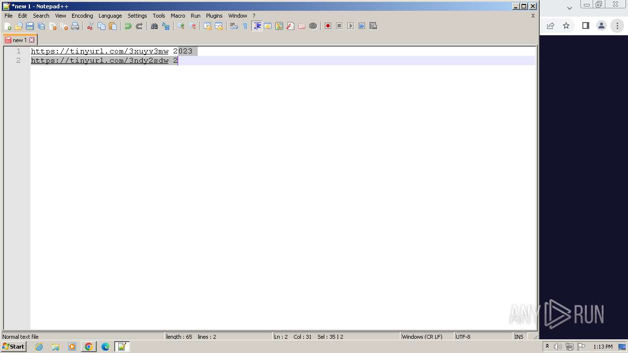Open the Search menu
Screen dimensions: 628x353
tap(41, 16)
